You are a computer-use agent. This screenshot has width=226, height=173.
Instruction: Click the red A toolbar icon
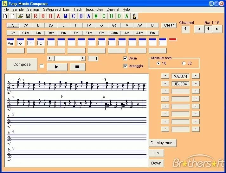tap(58, 16)
